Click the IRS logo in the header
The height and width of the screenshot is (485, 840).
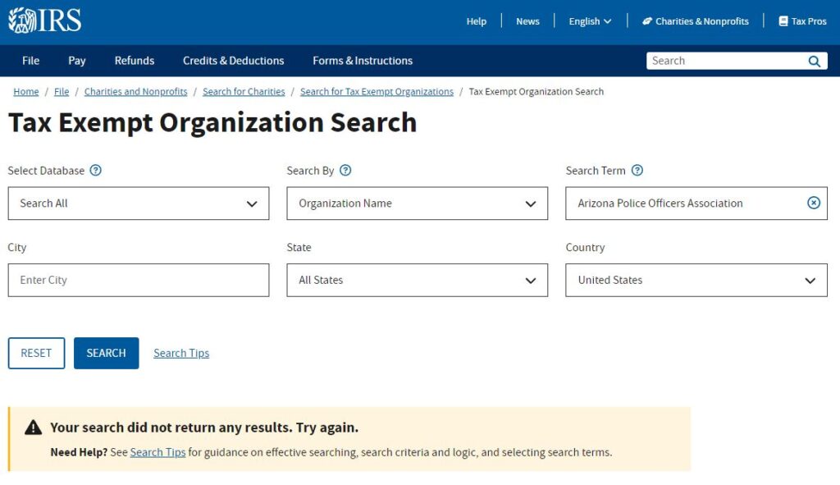45,21
